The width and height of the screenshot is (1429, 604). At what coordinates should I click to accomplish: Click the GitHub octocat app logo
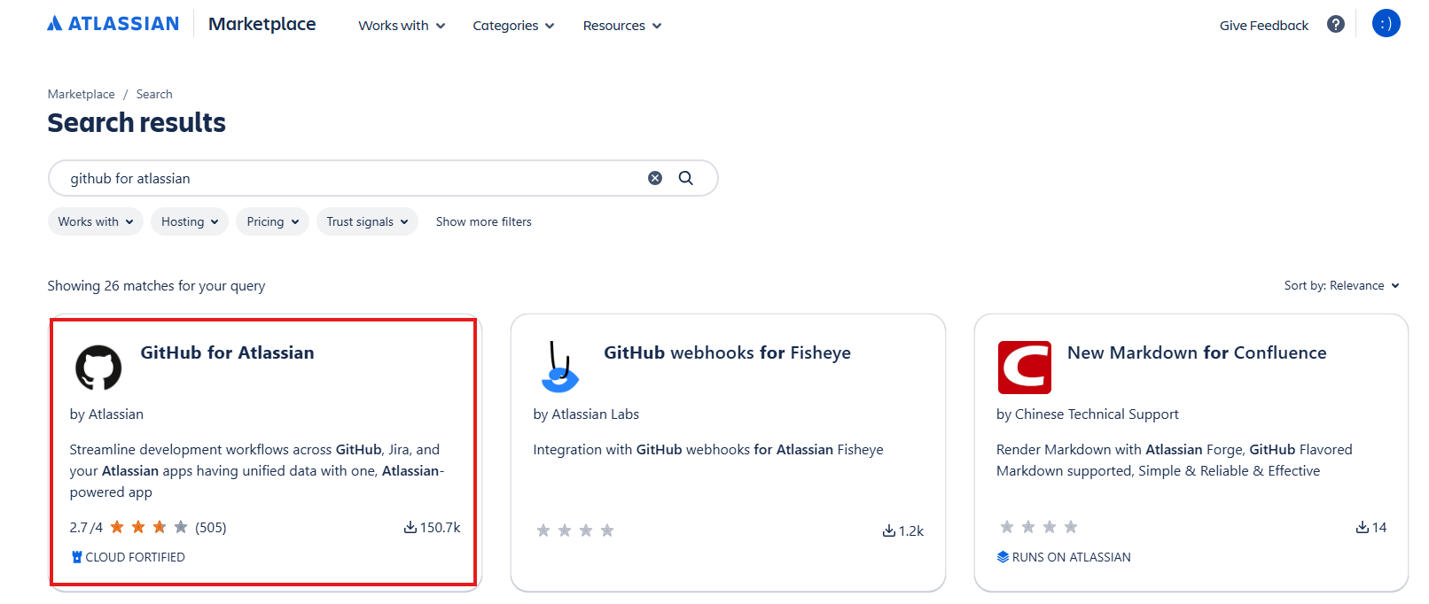coord(98,368)
